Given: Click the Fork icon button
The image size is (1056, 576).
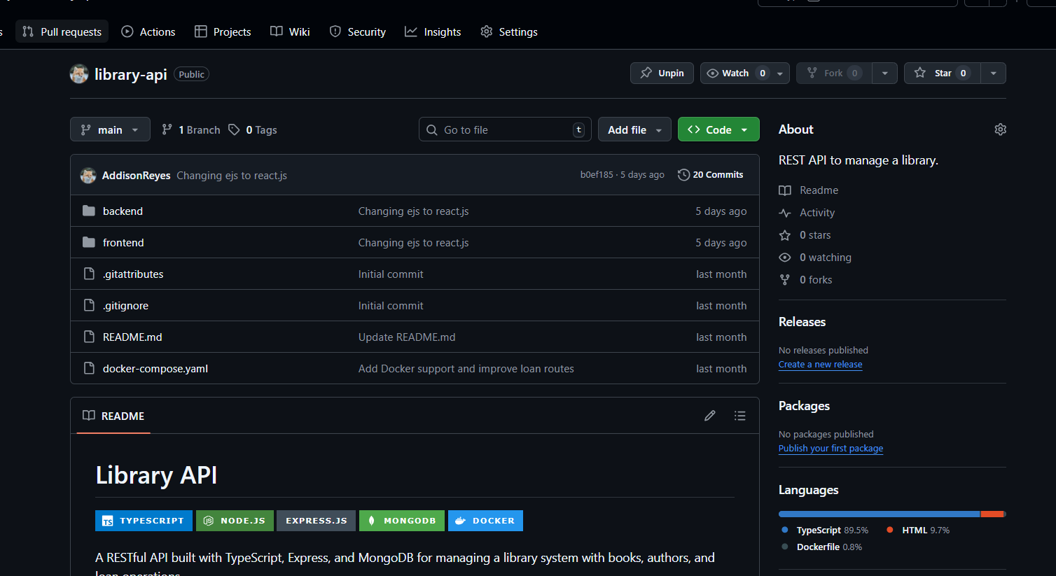Looking at the screenshot, I should (x=811, y=73).
